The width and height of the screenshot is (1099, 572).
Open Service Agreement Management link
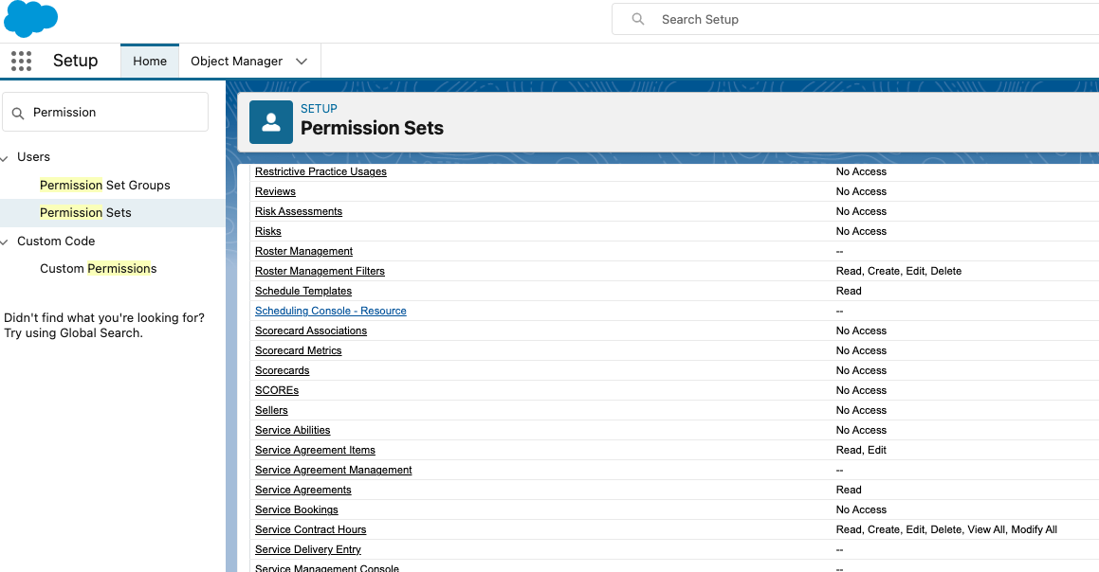[x=334, y=470]
